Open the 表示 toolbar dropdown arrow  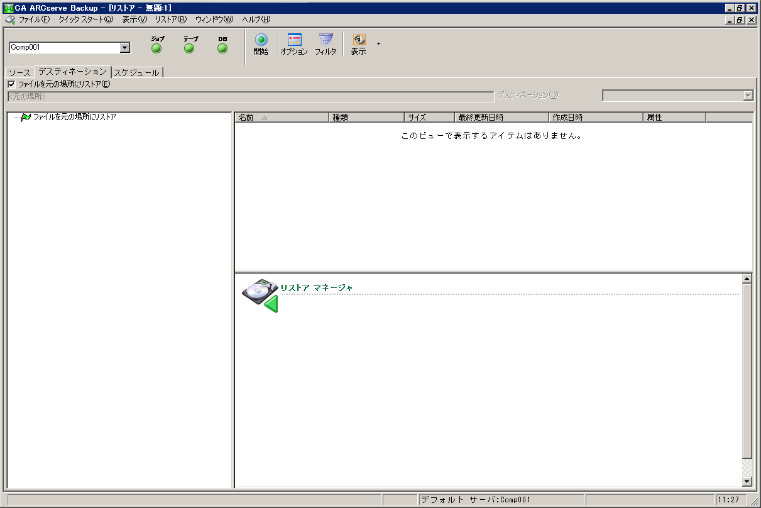pos(378,44)
